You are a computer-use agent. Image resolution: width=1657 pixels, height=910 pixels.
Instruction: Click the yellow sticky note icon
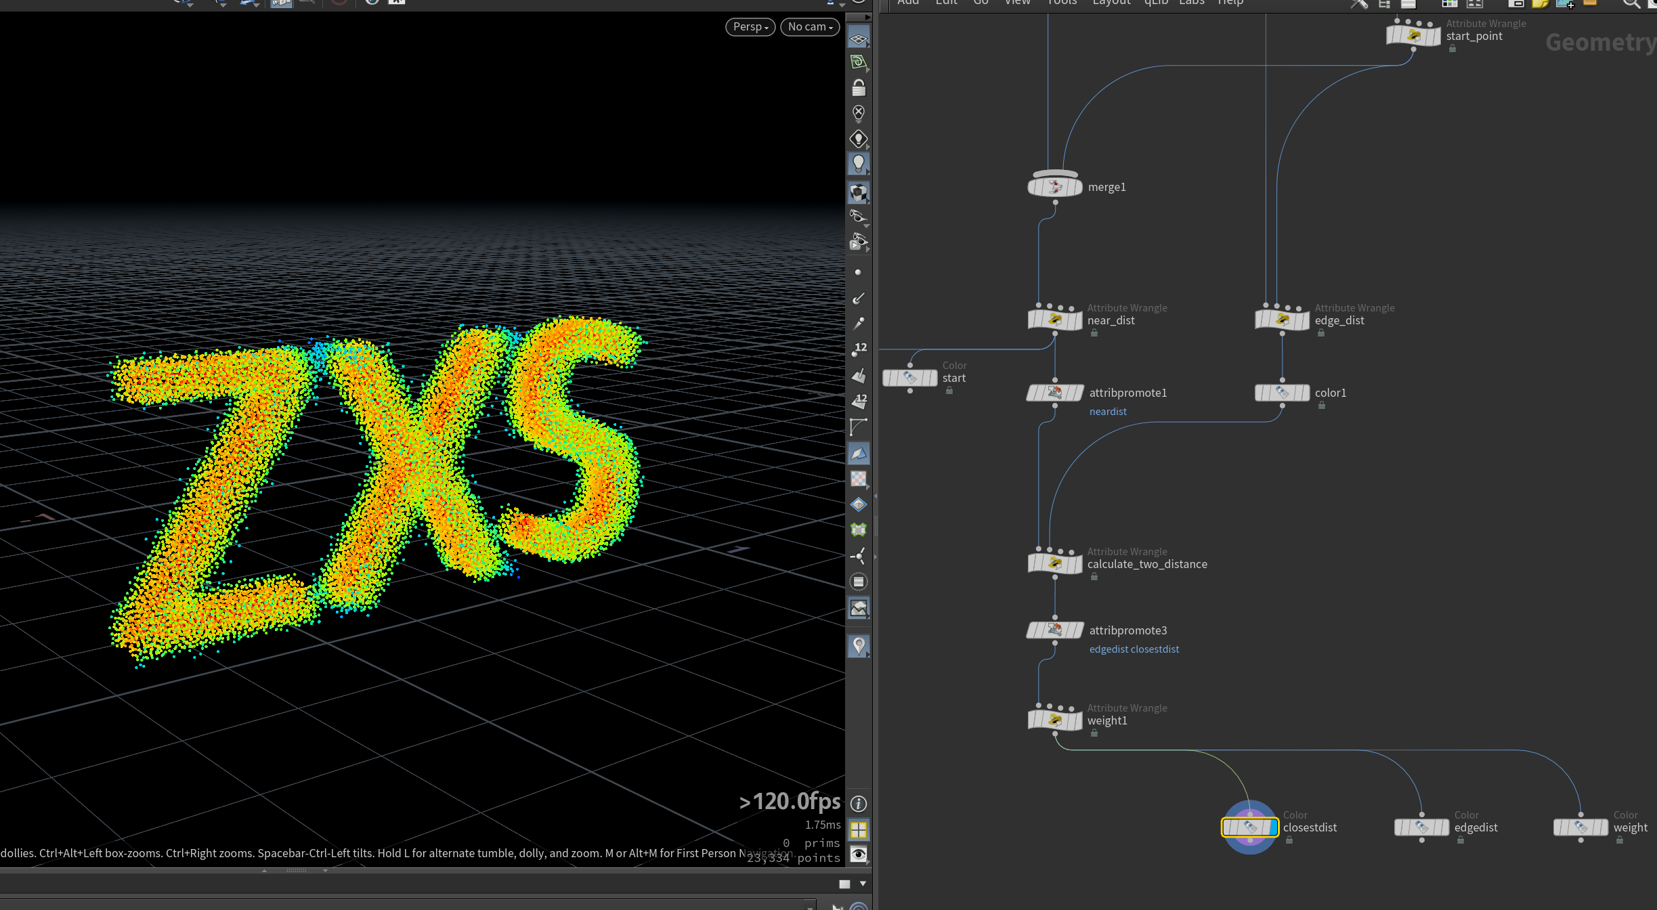(1541, 3)
